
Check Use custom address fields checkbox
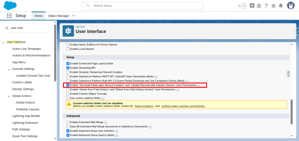pyautogui.click(x=68, y=98)
